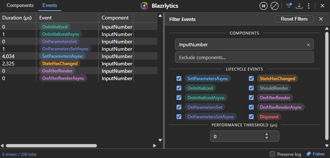The height and width of the screenshot is (158, 330).
Task: Click the table's horizontal scrollbar thumb
Action: [51, 146]
